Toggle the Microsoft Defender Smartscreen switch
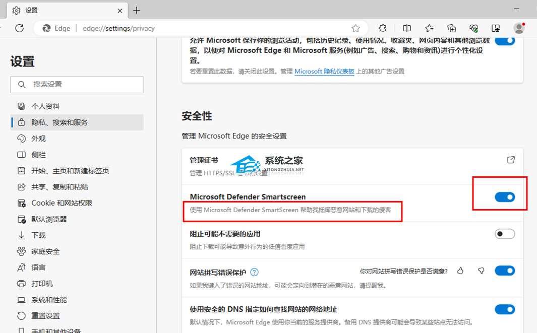537x333 pixels. pyautogui.click(x=505, y=197)
